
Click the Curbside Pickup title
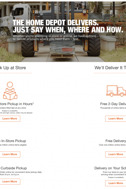point(14,168)
